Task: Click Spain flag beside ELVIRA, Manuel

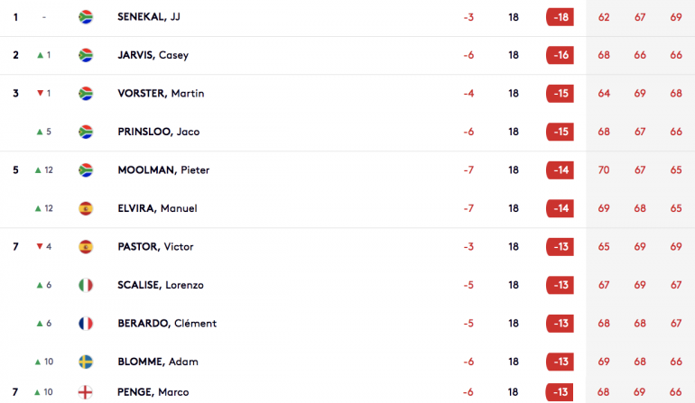Action: [x=86, y=208]
